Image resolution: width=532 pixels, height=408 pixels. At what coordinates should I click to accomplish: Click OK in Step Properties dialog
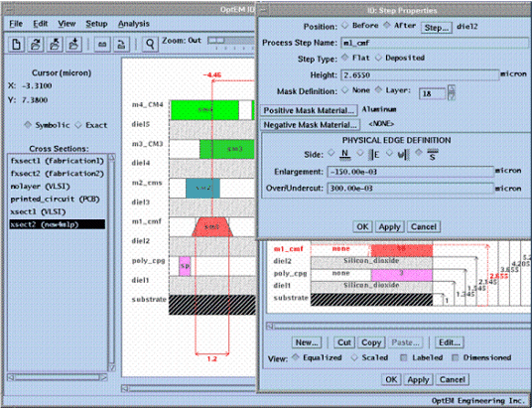click(362, 226)
